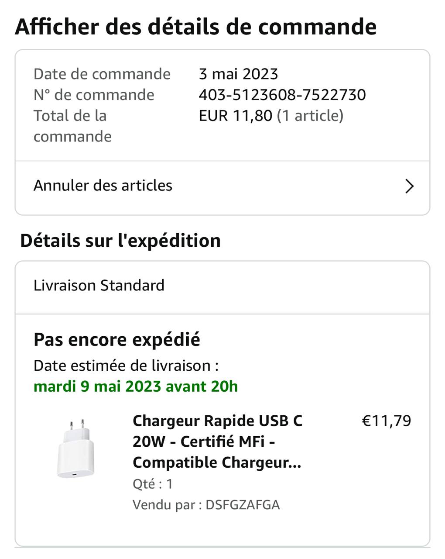Click the Détails sur l'expédition heading
This screenshot has height=559, width=445.
click(x=120, y=241)
